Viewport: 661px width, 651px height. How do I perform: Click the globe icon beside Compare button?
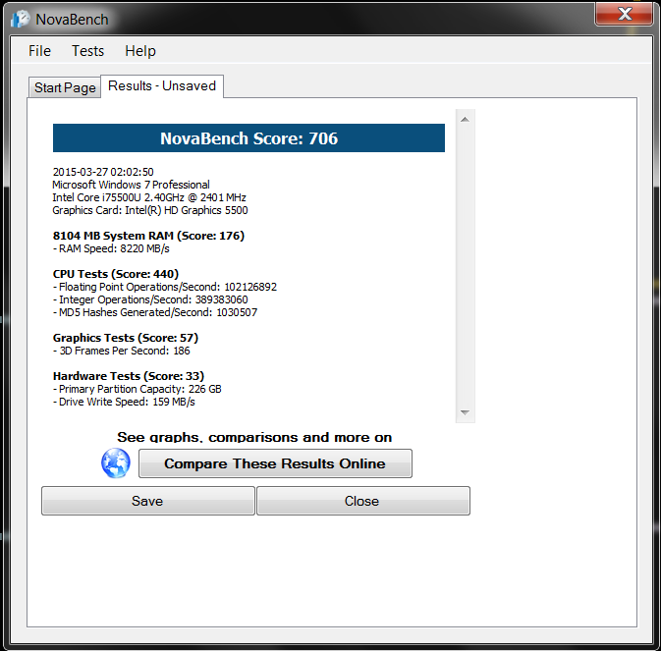116,463
